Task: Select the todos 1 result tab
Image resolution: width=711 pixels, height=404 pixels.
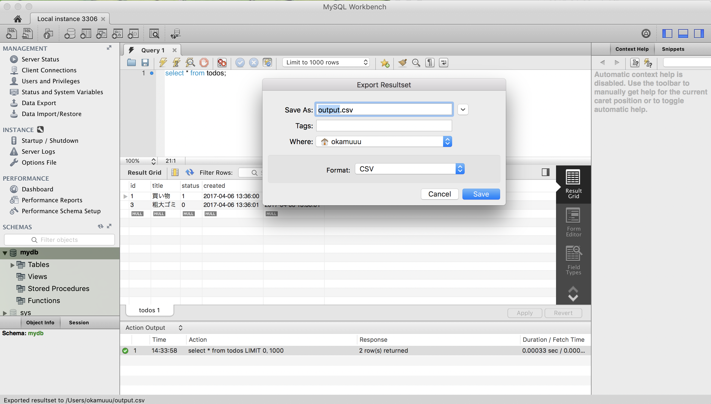Action: [x=150, y=310]
